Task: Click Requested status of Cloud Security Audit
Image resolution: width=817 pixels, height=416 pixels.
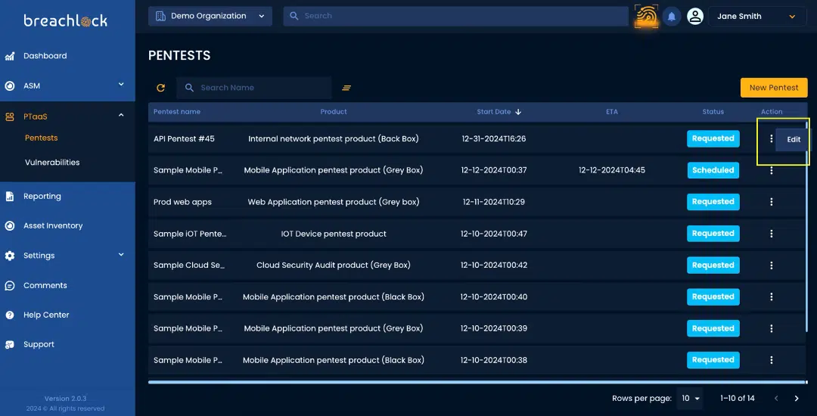Action: click(713, 265)
